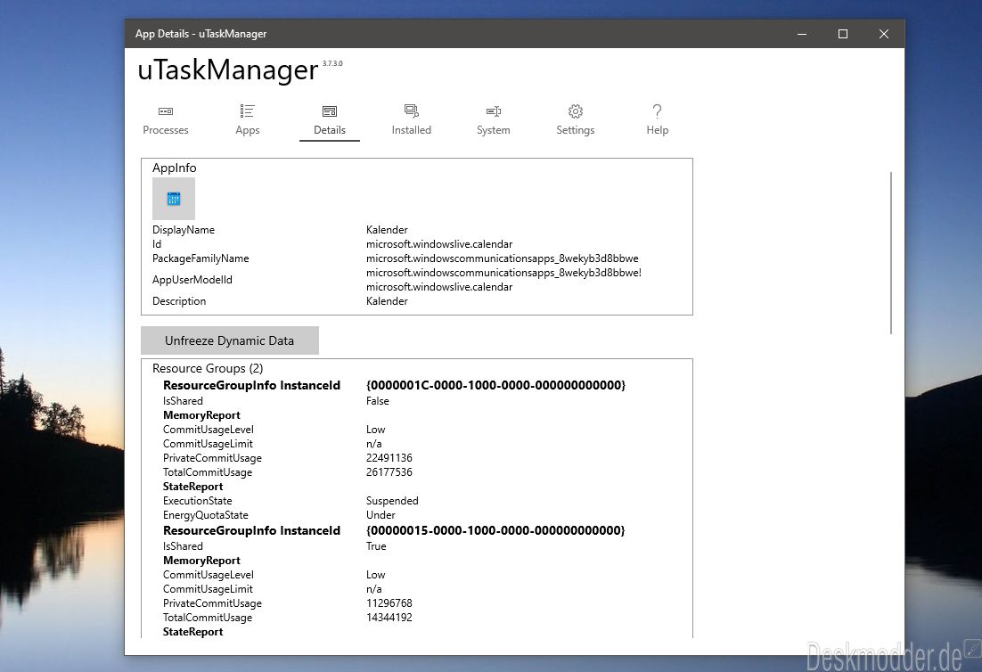Click the EnergyQuotaState label
The width and height of the screenshot is (982, 672).
[206, 515]
